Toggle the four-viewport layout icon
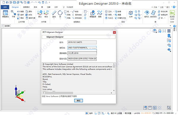This screenshot has height=115, width=178. [x=160, y=108]
